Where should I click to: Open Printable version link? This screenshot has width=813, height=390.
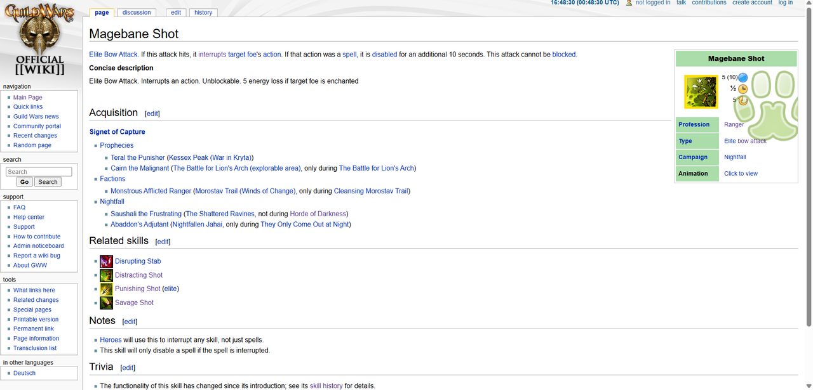click(36, 320)
